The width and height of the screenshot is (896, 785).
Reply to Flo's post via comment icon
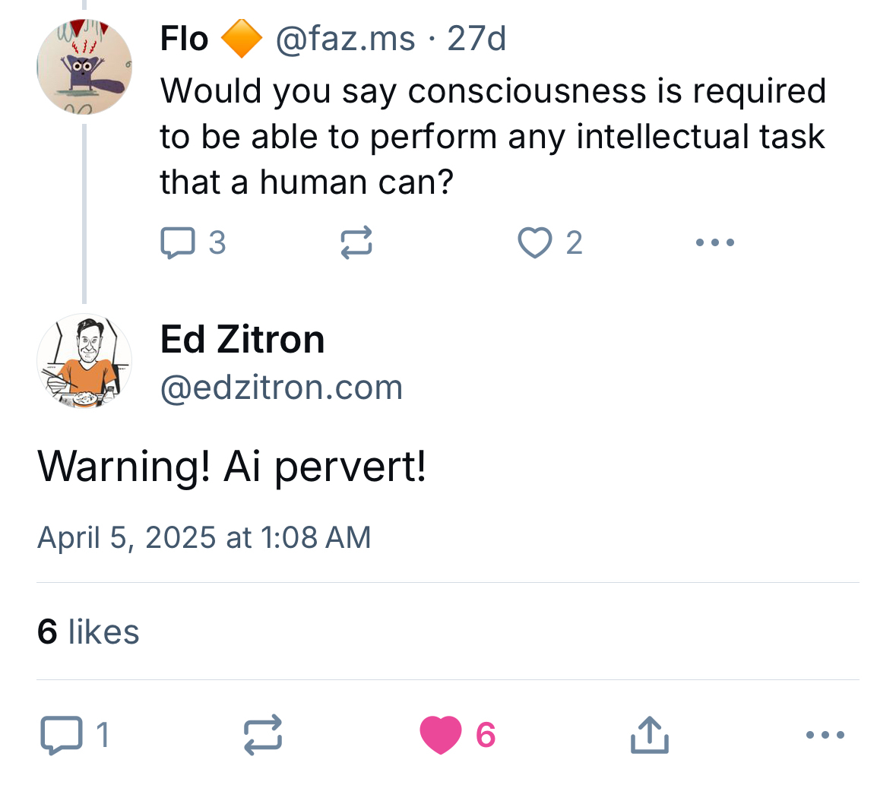click(179, 242)
